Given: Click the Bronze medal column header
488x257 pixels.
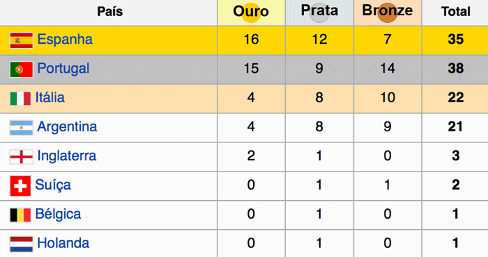Looking at the screenshot, I should tap(388, 13).
